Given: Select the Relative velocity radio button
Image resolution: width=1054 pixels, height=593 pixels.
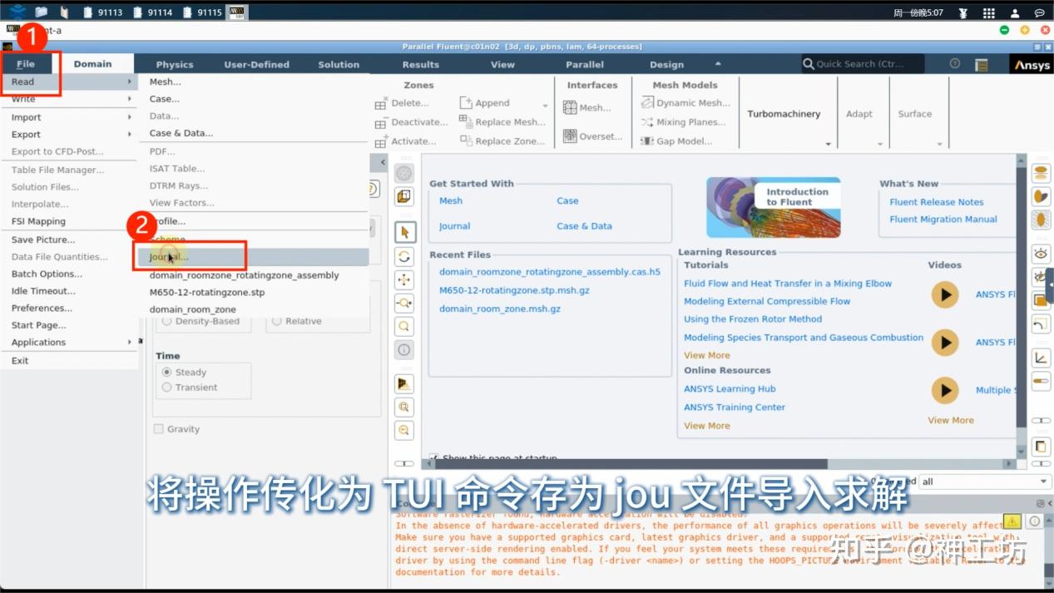Looking at the screenshot, I should pos(277,320).
